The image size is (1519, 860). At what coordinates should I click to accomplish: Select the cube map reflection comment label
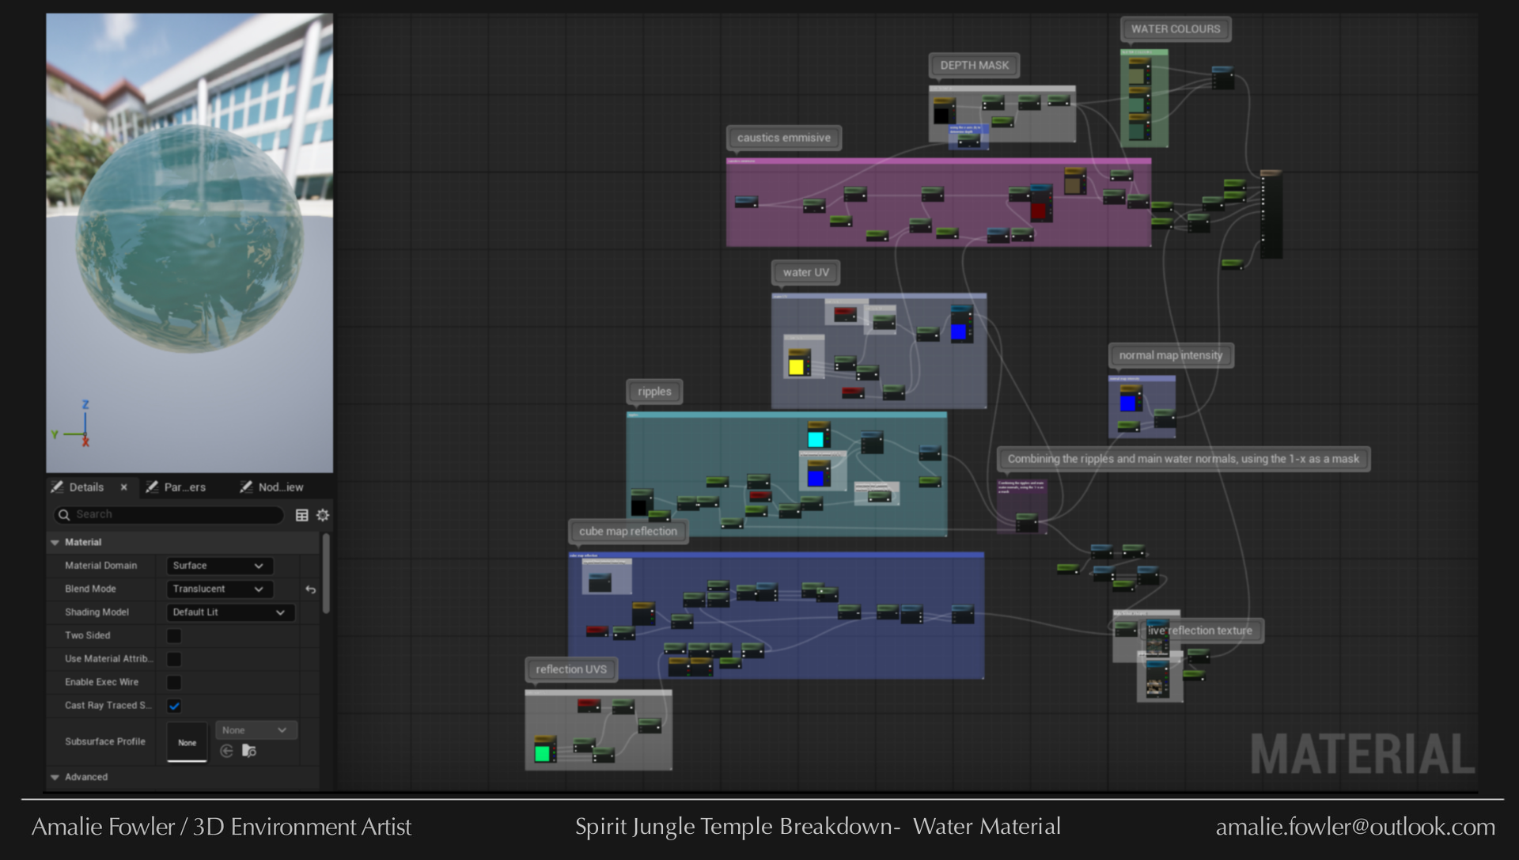coord(628,532)
